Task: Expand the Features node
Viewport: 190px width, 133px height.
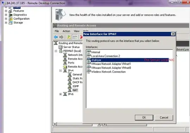Action: (x=6, y=11)
